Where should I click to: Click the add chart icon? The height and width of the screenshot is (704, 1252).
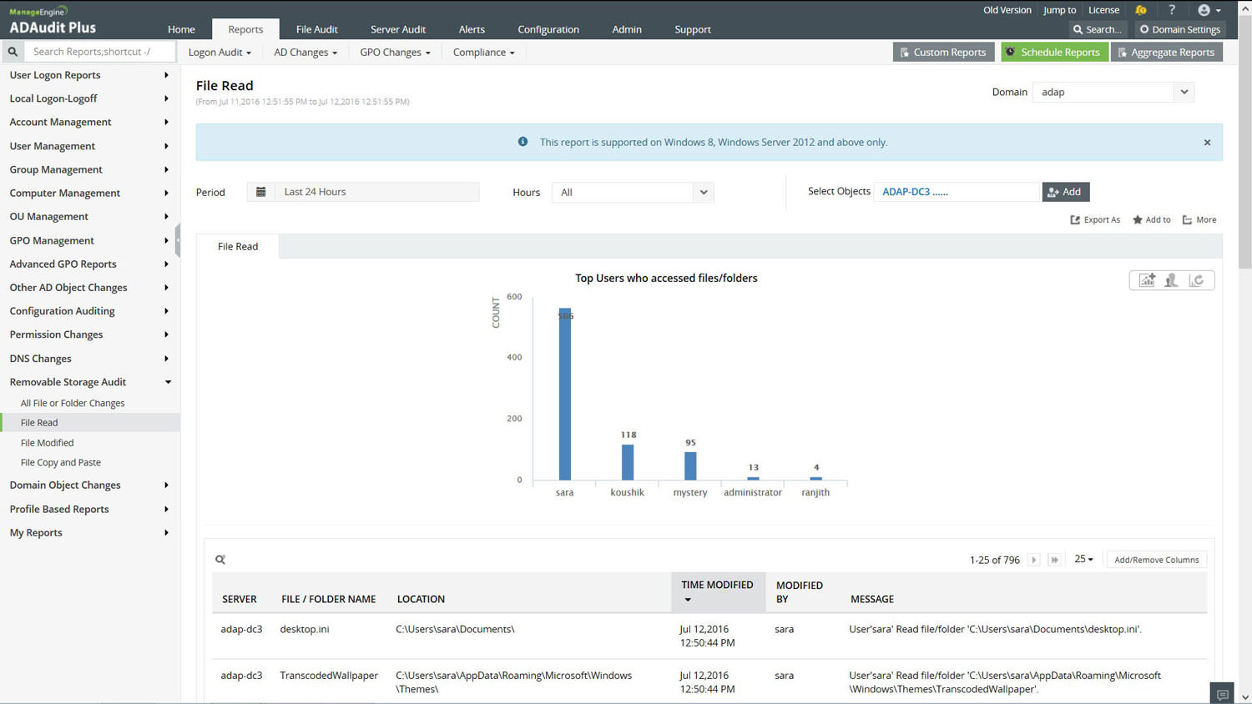[1147, 280]
